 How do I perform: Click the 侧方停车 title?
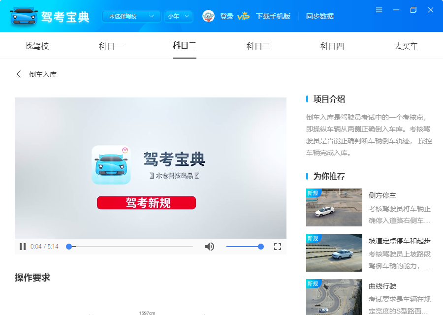[382, 195]
